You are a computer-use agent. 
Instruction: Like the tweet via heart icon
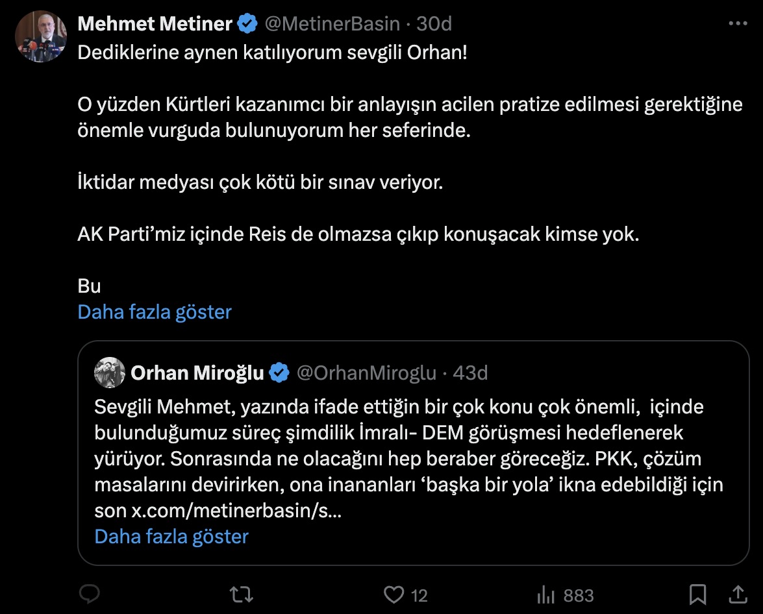click(x=393, y=595)
